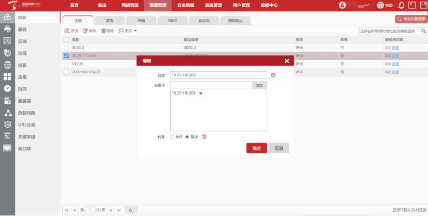Open 详情 link in 2000::0a19:6e72 row
Viewport: 428px width, 216px height.
tap(395, 72)
